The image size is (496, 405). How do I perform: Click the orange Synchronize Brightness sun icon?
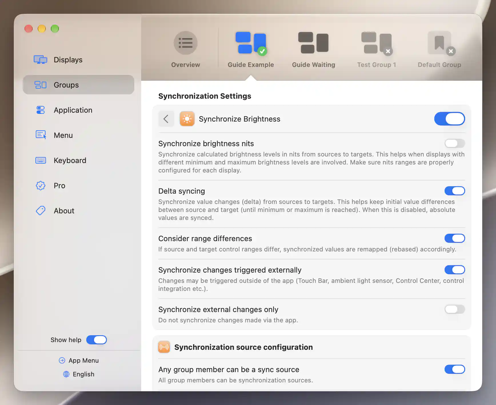pyautogui.click(x=187, y=119)
